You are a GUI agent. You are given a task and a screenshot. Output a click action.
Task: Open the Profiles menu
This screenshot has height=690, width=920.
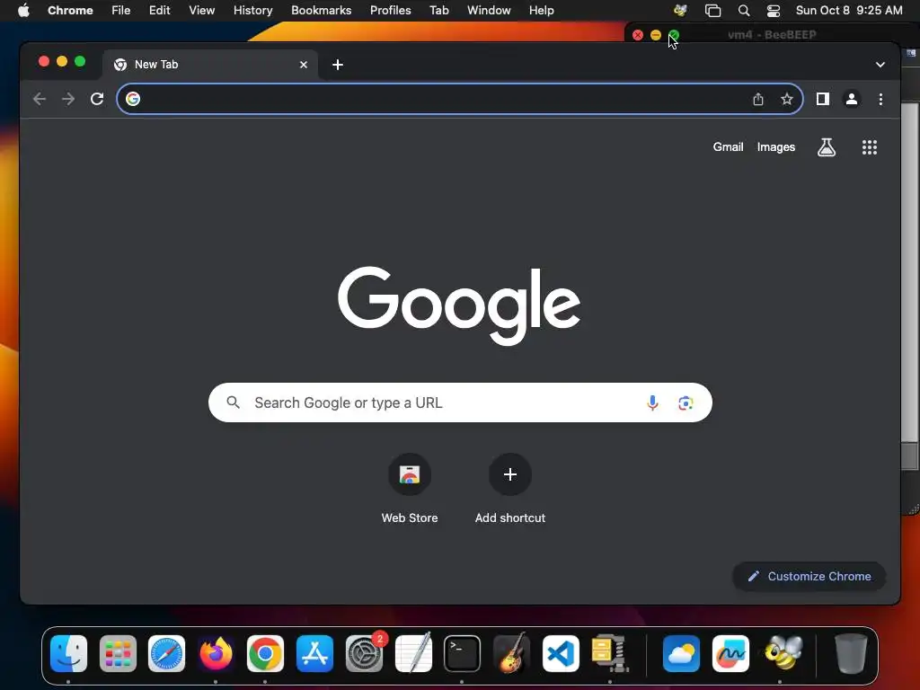tap(390, 11)
